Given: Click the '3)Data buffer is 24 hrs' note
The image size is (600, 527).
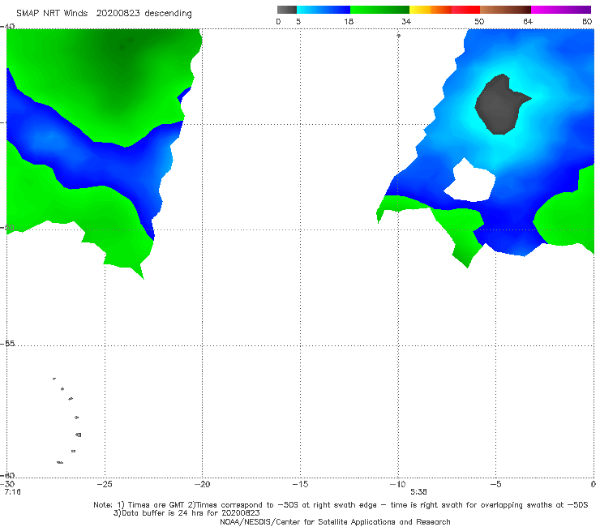Looking at the screenshot, I should (186, 513).
